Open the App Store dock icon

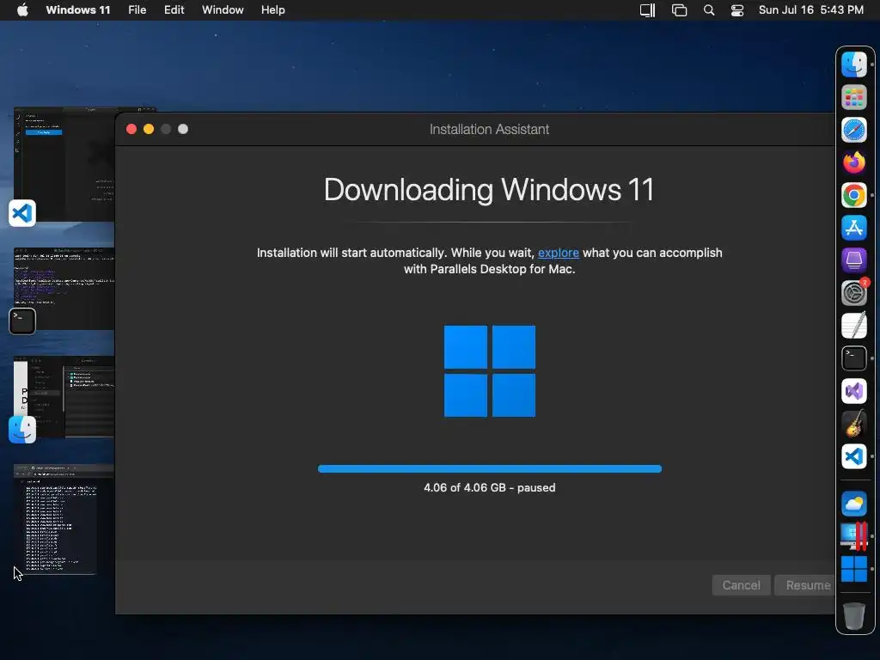tap(853, 228)
